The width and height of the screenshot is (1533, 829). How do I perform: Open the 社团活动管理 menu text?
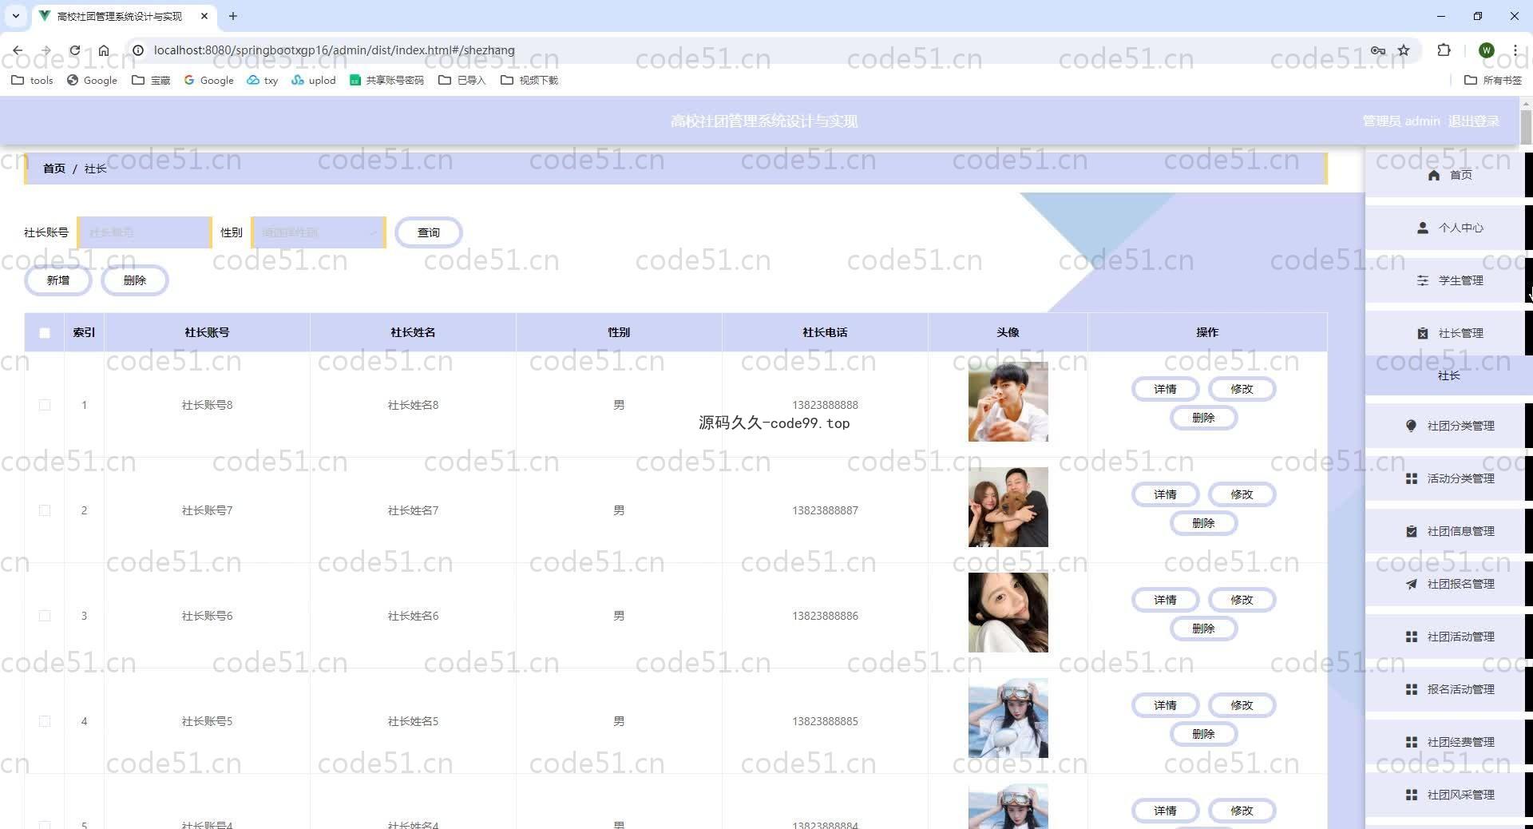tap(1461, 637)
